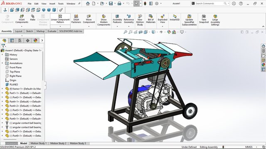Click the Insert Components icon
Image resolution: width=266 pixels, height=149 pixels.
click(22, 17)
